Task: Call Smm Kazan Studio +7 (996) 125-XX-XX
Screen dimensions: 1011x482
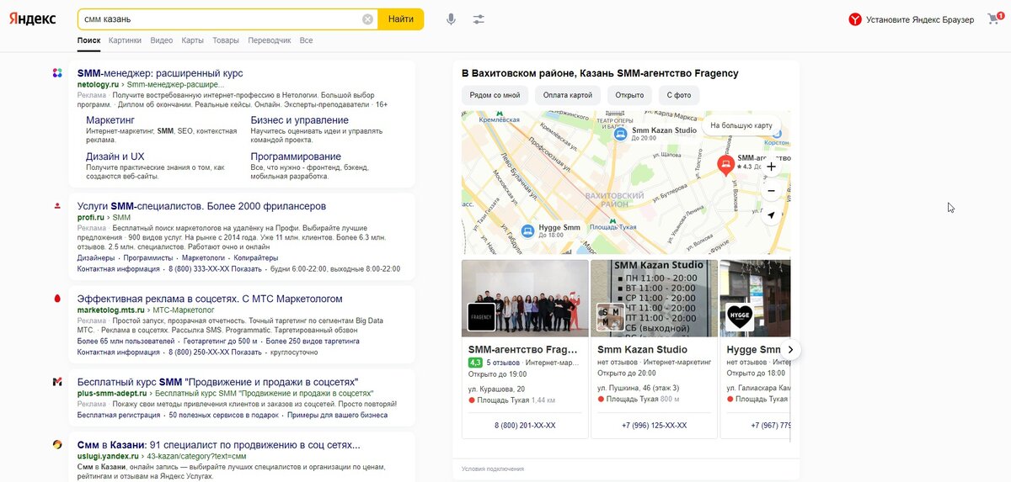Action: pyautogui.click(x=654, y=426)
